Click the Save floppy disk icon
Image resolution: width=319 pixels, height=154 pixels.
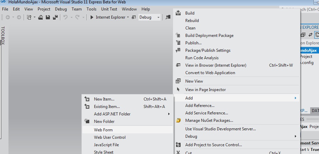(48, 18)
